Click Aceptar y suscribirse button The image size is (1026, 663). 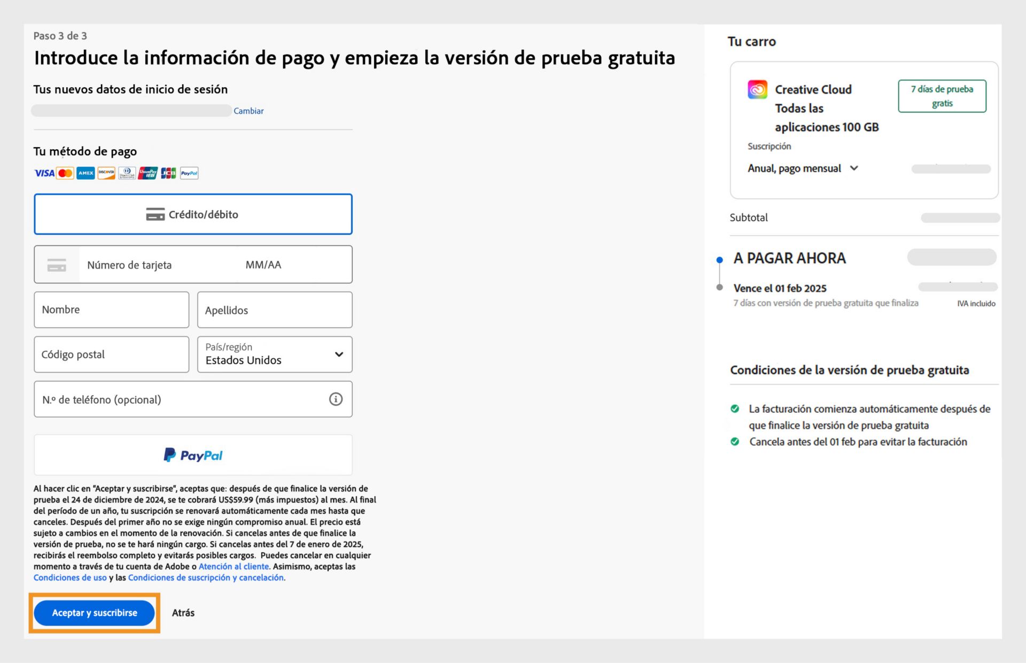95,613
